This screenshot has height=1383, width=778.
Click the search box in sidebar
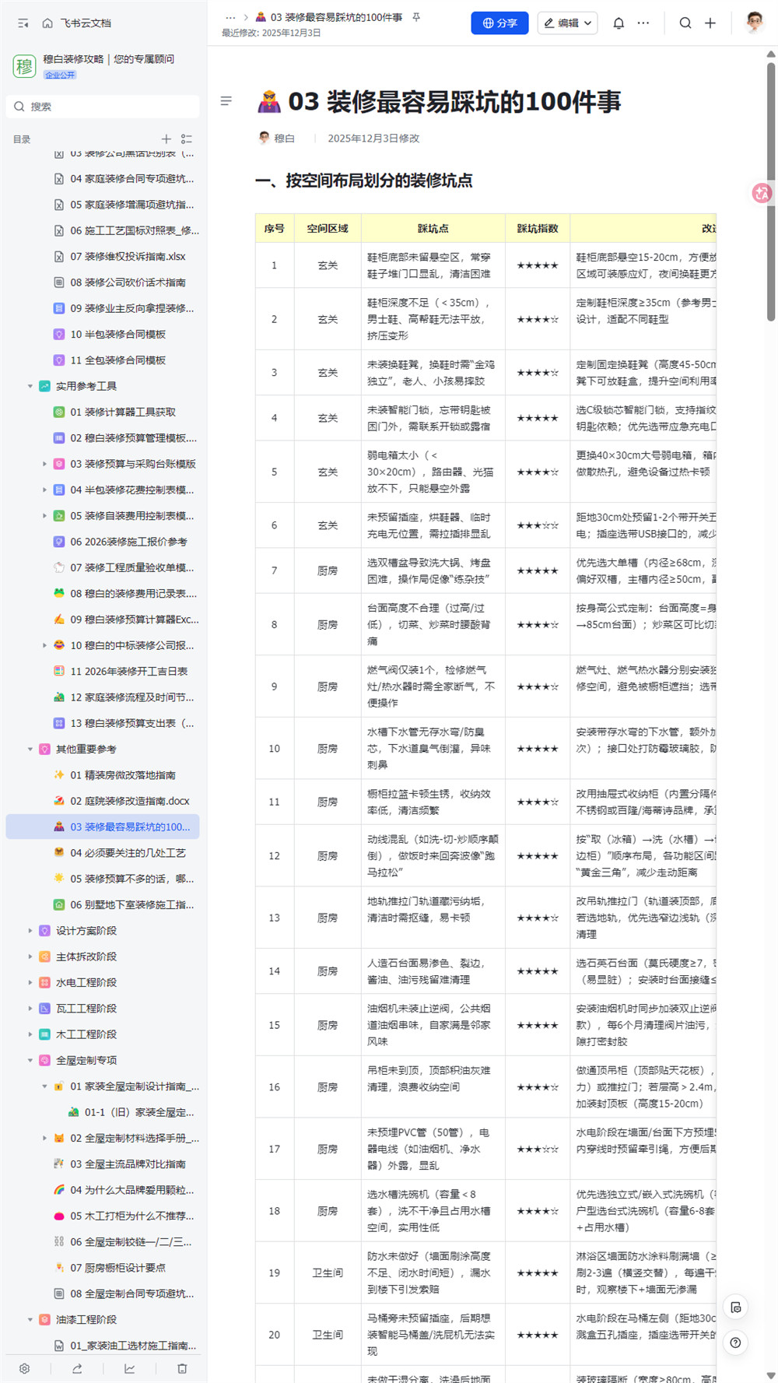[103, 107]
